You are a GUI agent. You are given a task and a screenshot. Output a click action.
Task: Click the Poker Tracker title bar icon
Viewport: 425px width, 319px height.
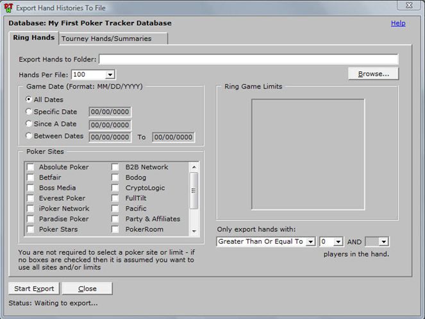8,8
